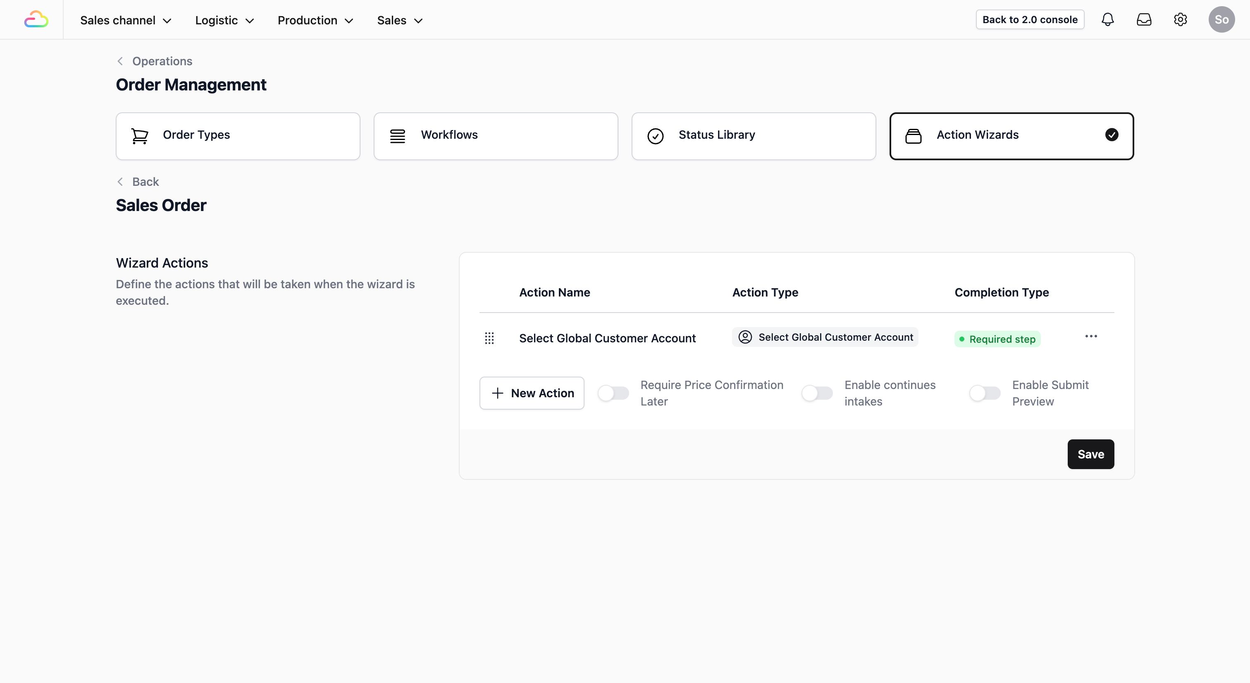Open three-dot menu for Select Global Customer Account
Viewport: 1250px width, 683px height.
pyautogui.click(x=1091, y=337)
